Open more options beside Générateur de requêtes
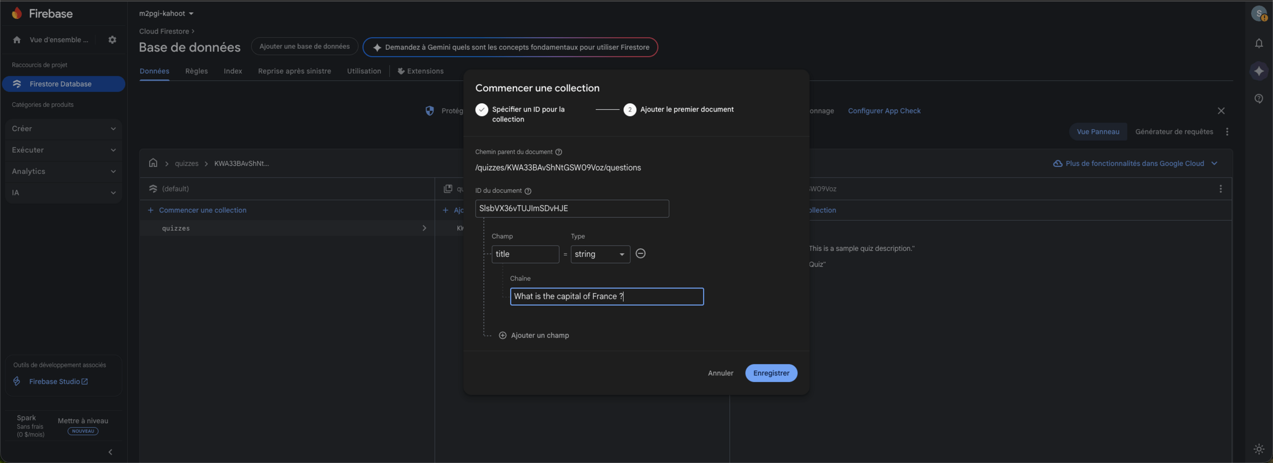 click(1227, 132)
